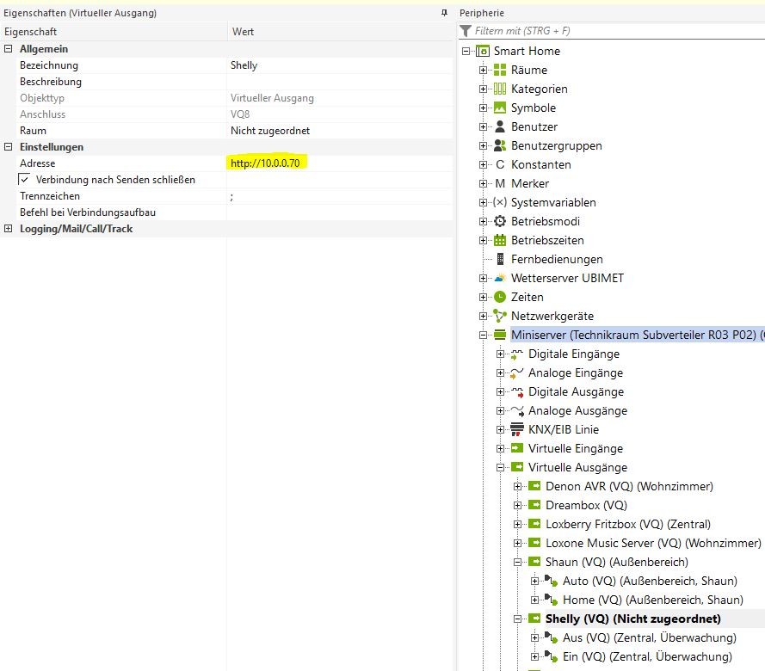Select the Dreambox (VQ) tree item

(586, 505)
